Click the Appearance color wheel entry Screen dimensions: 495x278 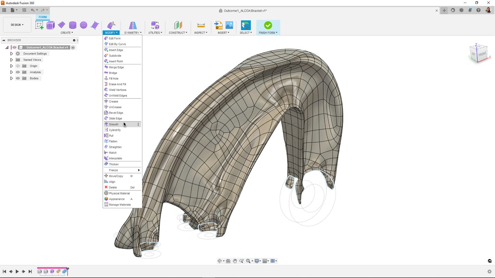click(116, 199)
